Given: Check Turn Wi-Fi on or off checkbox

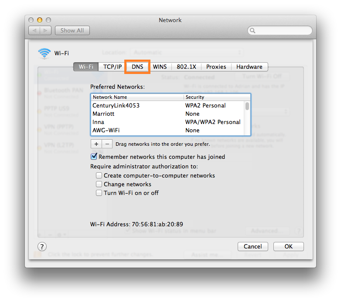Looking at the screenshot, I should point(99,193).
